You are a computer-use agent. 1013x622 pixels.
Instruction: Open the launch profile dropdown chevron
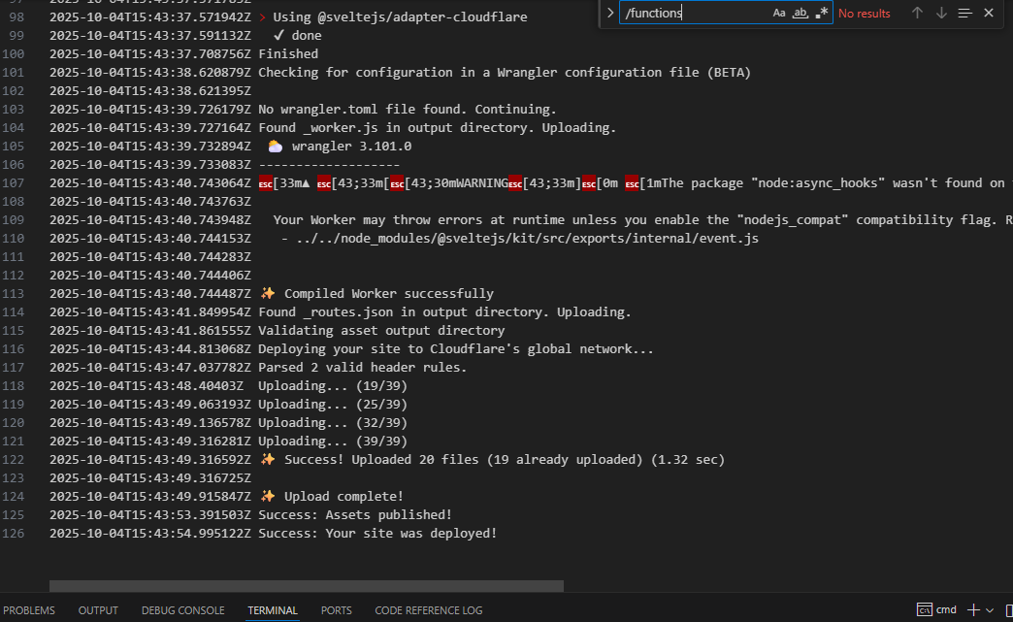tap(990, 610)
